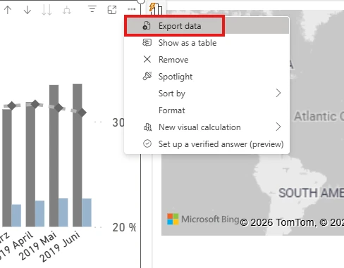Open the filters on visual icon
The height and width of the screenshot is (268, 344).
92,9
